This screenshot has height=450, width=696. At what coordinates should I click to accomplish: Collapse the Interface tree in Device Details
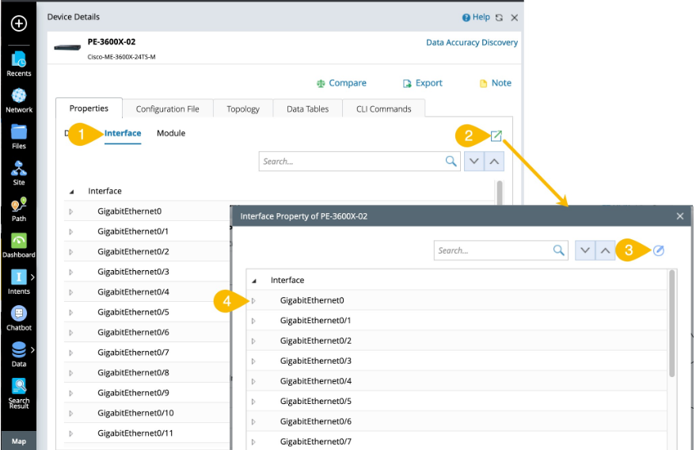(x=71, y=191)
